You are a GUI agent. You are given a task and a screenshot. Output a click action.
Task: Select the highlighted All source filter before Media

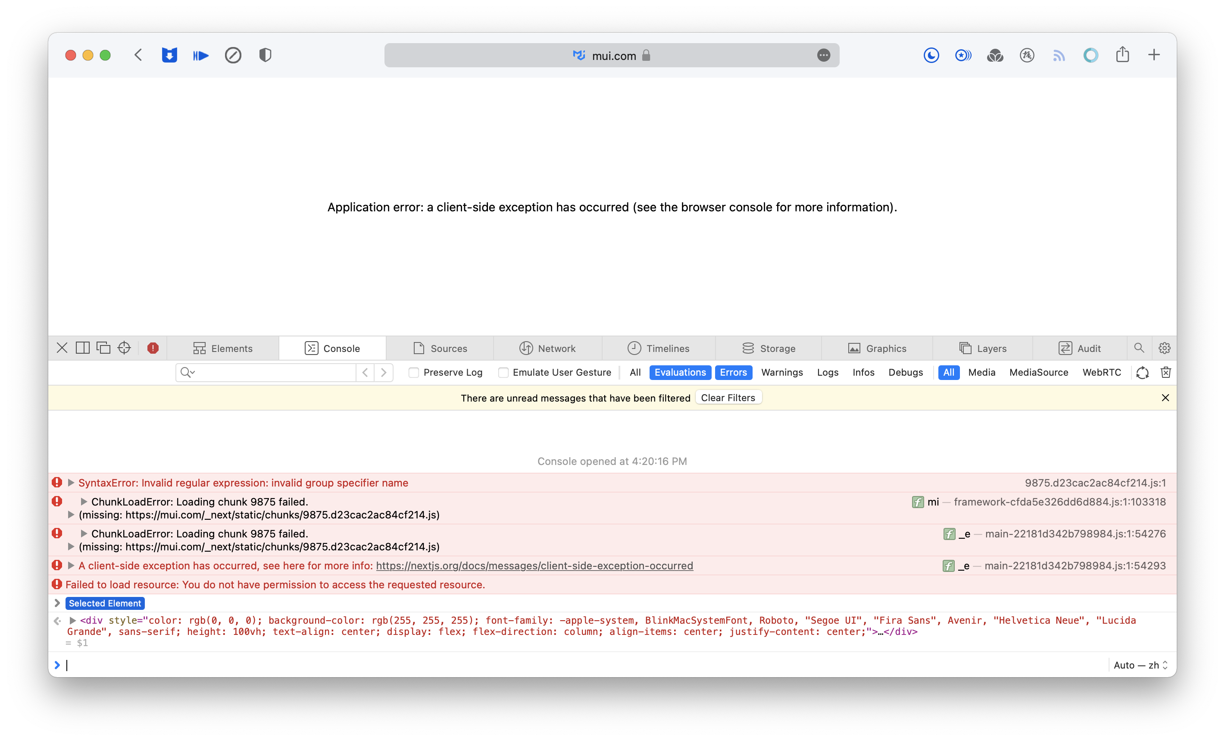click(949, 372)
